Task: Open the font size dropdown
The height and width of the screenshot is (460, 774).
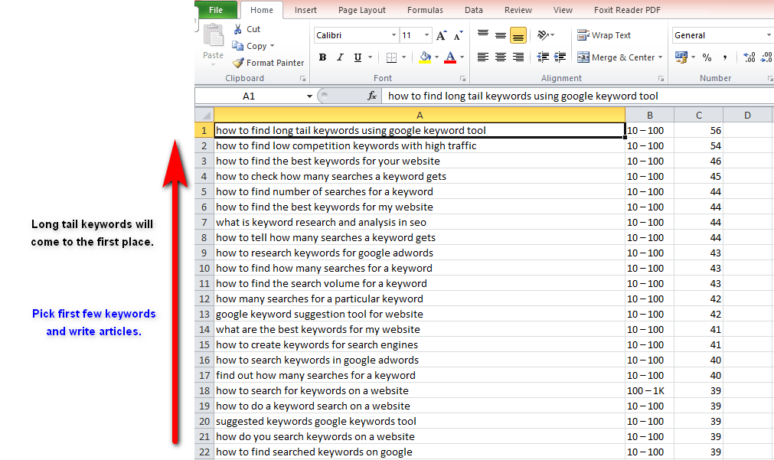Action: (426, 35)
